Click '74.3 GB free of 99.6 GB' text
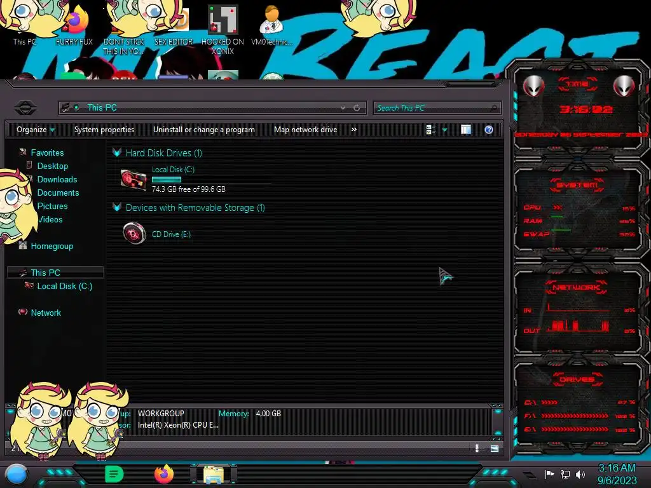The image size is (651, 488). point(188,189)
